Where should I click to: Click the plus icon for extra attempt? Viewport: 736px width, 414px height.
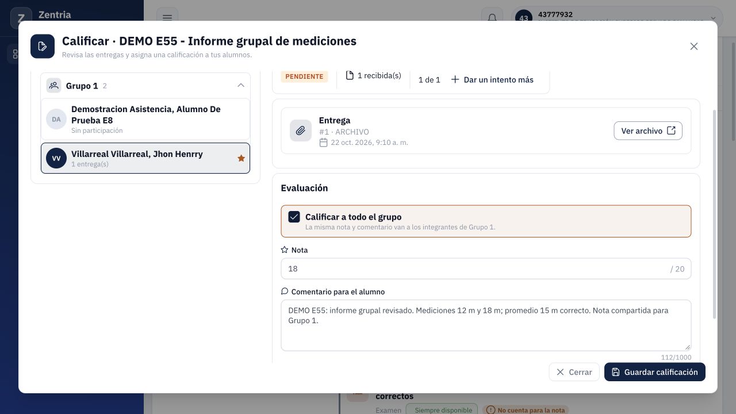coord(455,80)
